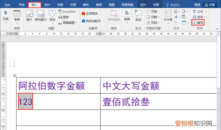This screenshot has width=221, height=130.
Task: Click the table move handle
Action: point(15,76)
